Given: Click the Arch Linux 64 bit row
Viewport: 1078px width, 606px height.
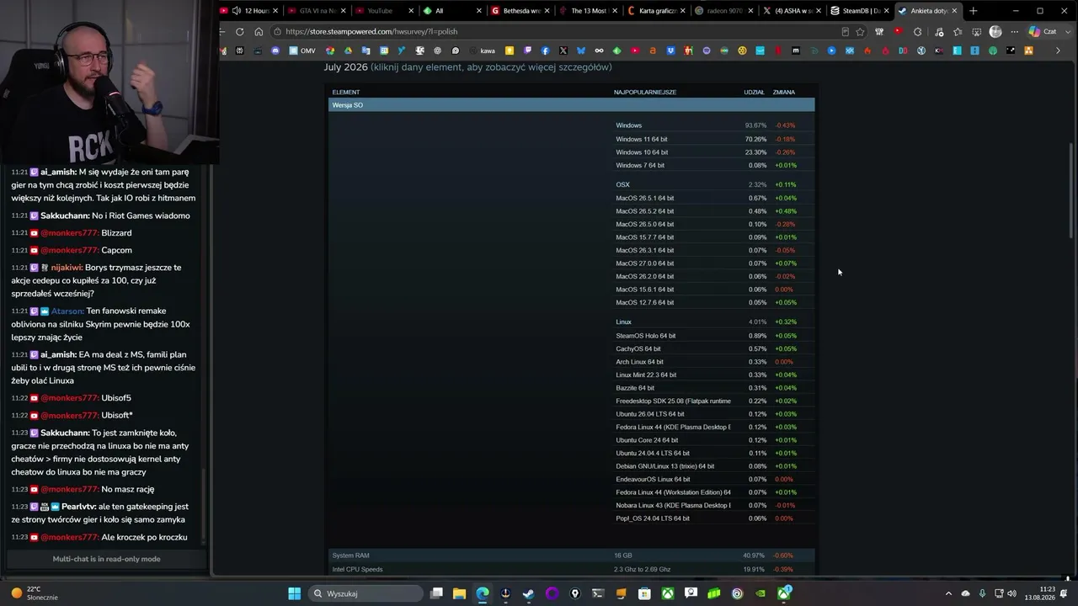Looking at the screenshot, I should click(x=714, y=362).
